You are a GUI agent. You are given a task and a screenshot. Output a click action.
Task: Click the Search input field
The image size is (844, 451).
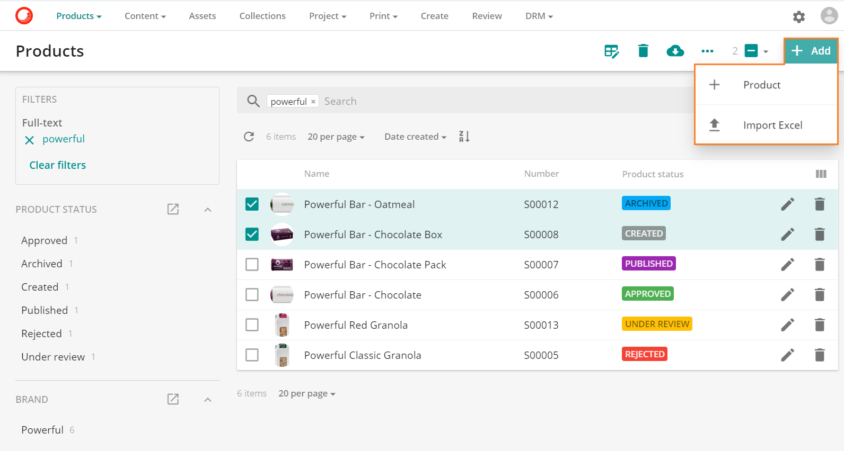point(477,101)
